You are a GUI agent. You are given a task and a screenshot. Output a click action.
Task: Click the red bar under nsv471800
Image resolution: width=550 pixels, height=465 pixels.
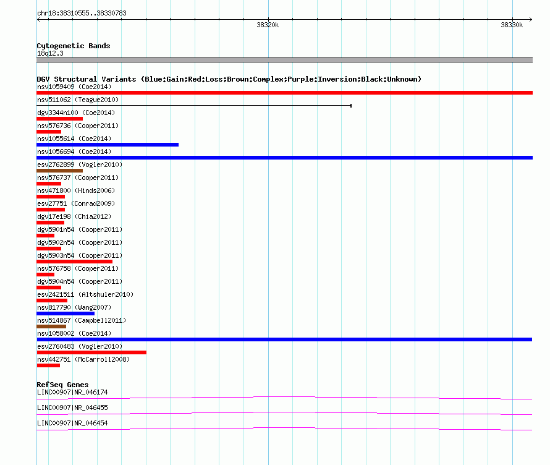click(51, 197)
